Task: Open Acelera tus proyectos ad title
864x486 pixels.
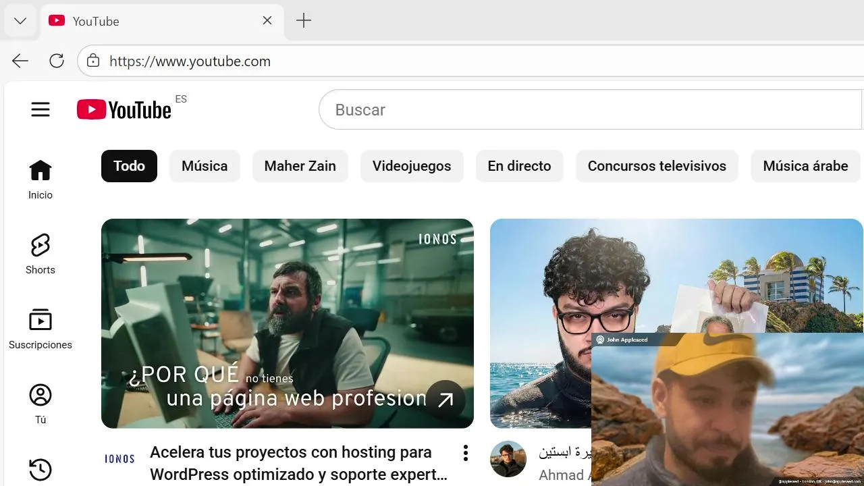Action: click(x=298, y=463)
